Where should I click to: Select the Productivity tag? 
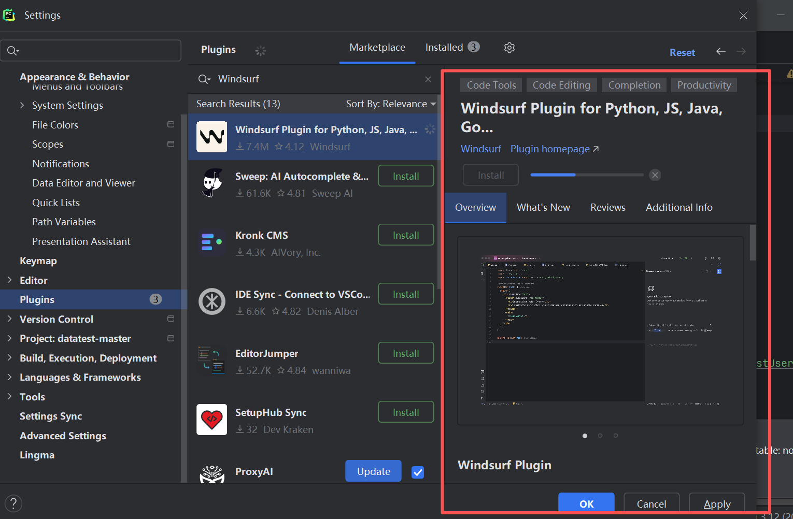704,85
